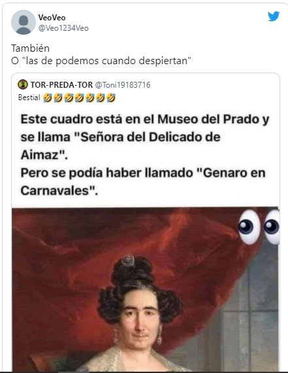Click TOR-PREDA-TOR's small profile avatar
Viewport: 288px width, 373px height.
(x=23, y=84)
